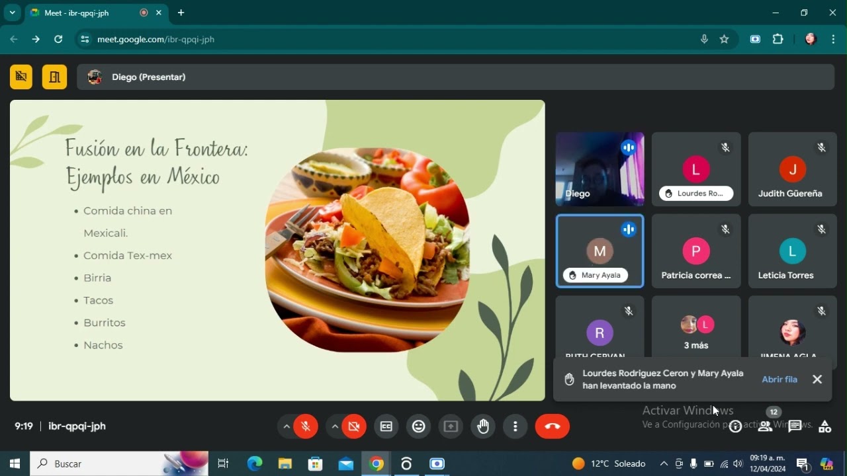Unmute the microphone in Meet
Image resolution: width=847 pixels, height=476 pixels.
306,426
